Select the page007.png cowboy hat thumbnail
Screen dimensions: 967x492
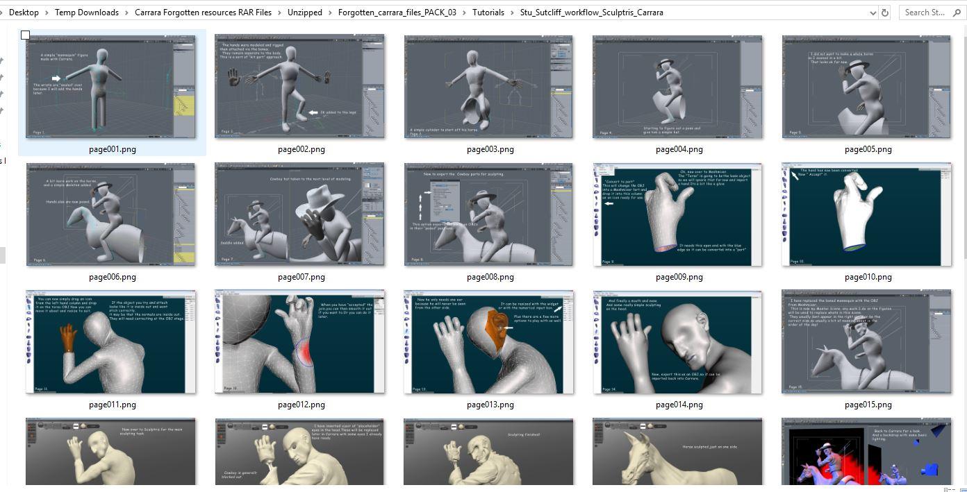(x=299, y=214)
